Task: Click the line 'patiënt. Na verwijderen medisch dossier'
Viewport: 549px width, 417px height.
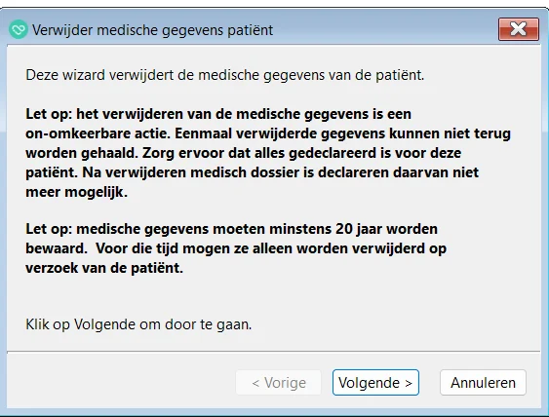Action: pyautogui.click(x=253, y=172)
